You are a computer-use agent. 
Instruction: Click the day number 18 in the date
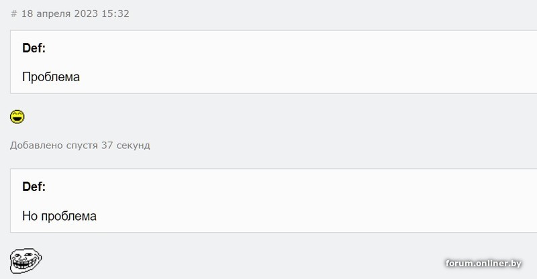[x=27, y=13]
